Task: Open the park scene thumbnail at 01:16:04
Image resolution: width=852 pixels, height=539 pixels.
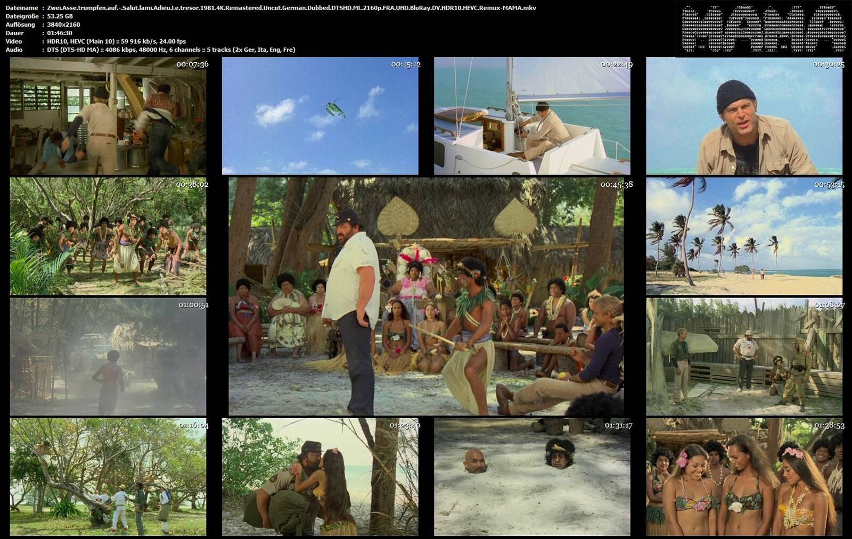Action: (x=108, y=477)
